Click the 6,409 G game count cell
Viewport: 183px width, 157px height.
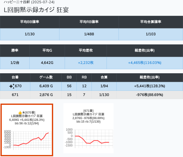(46, 86)
